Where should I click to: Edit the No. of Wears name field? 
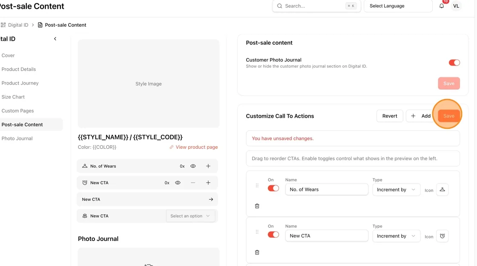pyautogui.click(x=327, y=190)
